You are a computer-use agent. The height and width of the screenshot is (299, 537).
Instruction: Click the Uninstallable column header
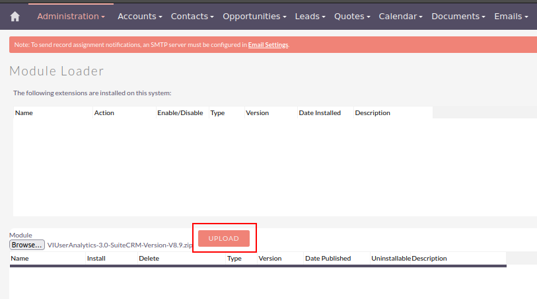[390, 259]
